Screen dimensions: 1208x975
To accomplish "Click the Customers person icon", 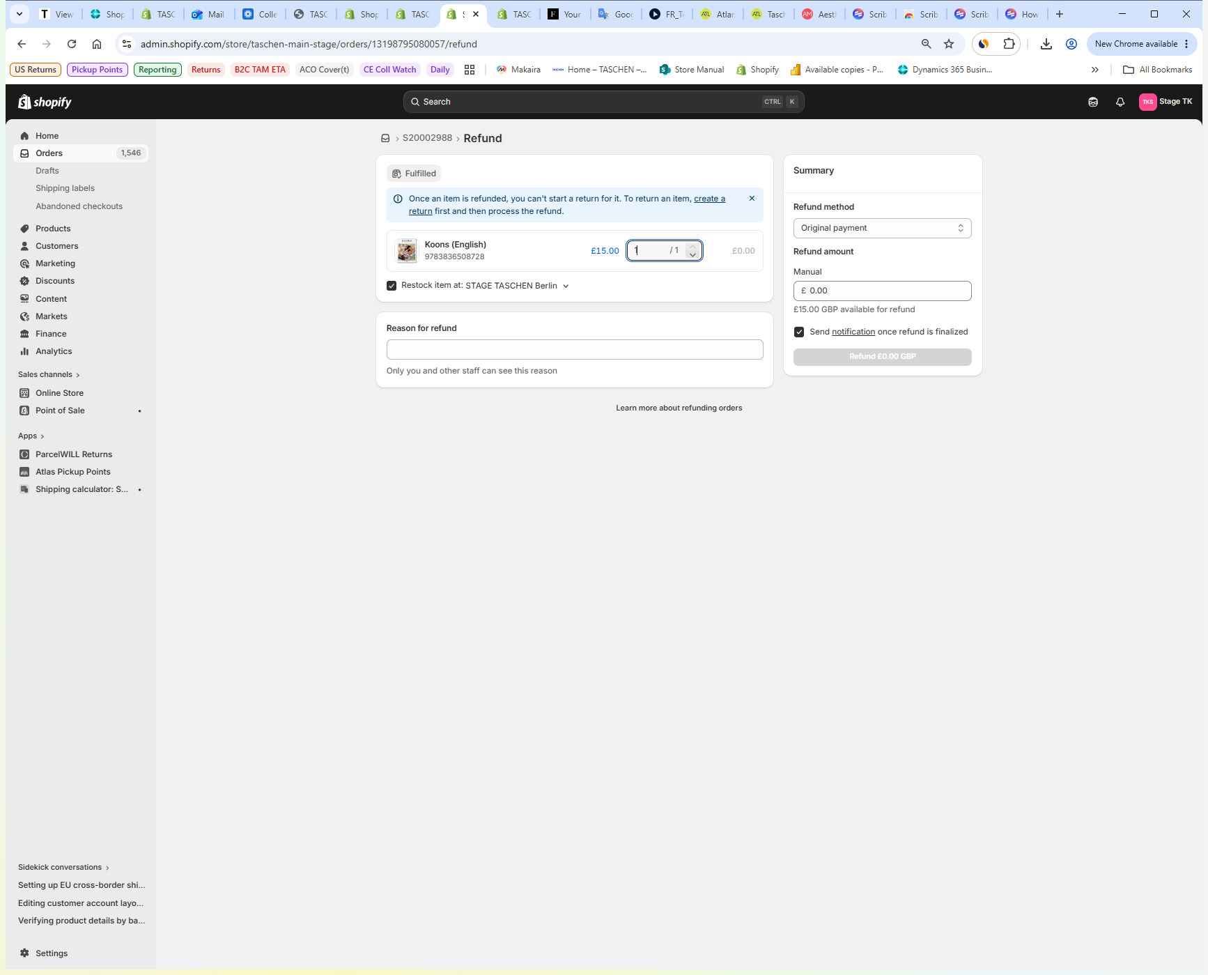I will [24, 246].
